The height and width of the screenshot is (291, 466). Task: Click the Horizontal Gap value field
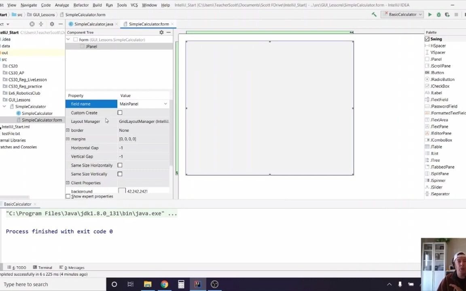[144, 148]
